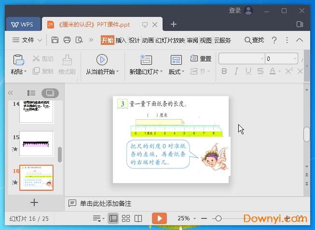Switch to the 动画 (Animation) tab
This screenshot has width=315, height=230.
tap(148, 40)
